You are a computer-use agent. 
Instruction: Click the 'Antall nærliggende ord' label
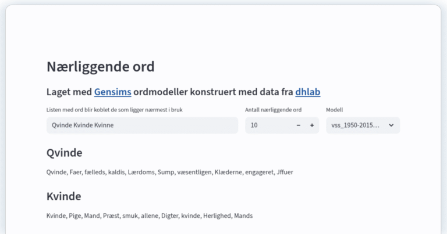click(x=273, y=110)
